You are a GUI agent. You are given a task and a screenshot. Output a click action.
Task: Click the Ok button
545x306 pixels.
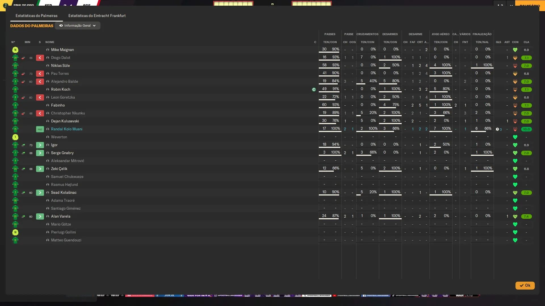coord(525,285)
